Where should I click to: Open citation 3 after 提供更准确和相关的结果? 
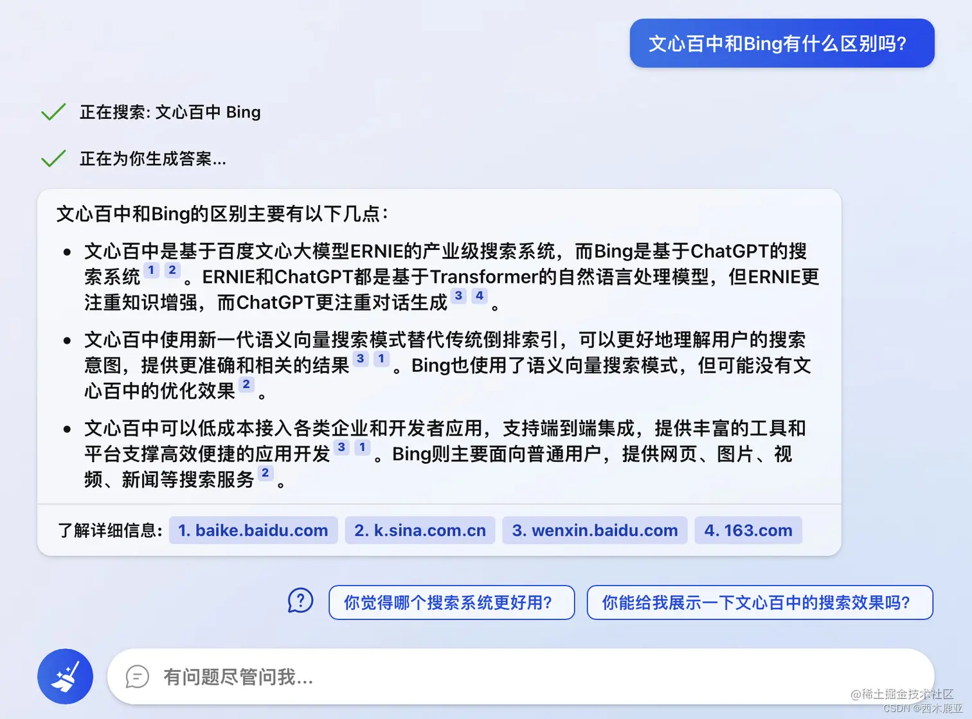tap(361, 359)
